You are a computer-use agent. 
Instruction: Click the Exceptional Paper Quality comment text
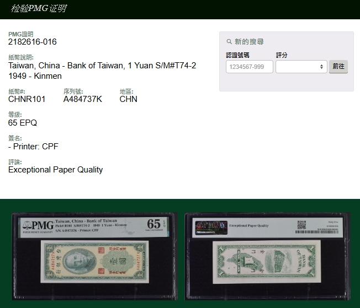click(55, 170)
